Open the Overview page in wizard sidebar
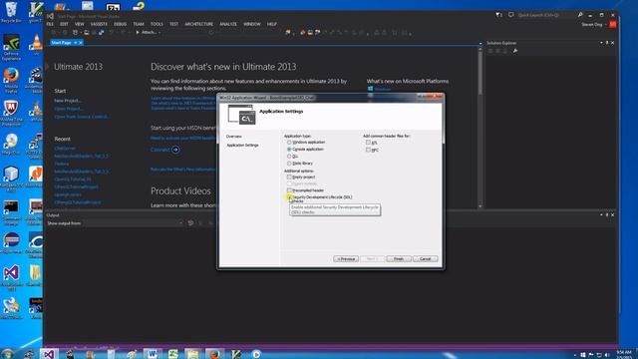This screenshot has width=638, height=359. point(234,137)
